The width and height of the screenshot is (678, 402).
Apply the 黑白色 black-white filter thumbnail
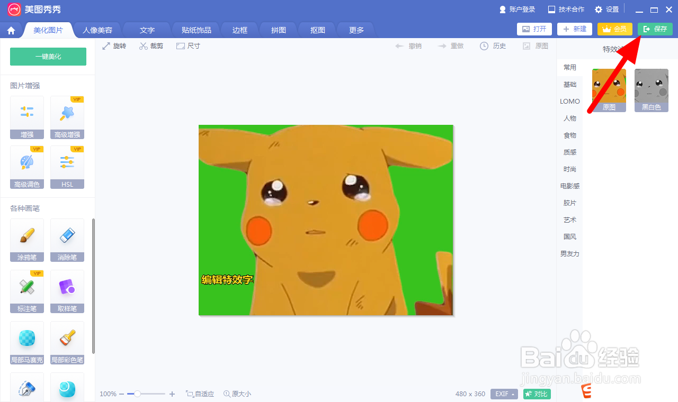point(651,90)
